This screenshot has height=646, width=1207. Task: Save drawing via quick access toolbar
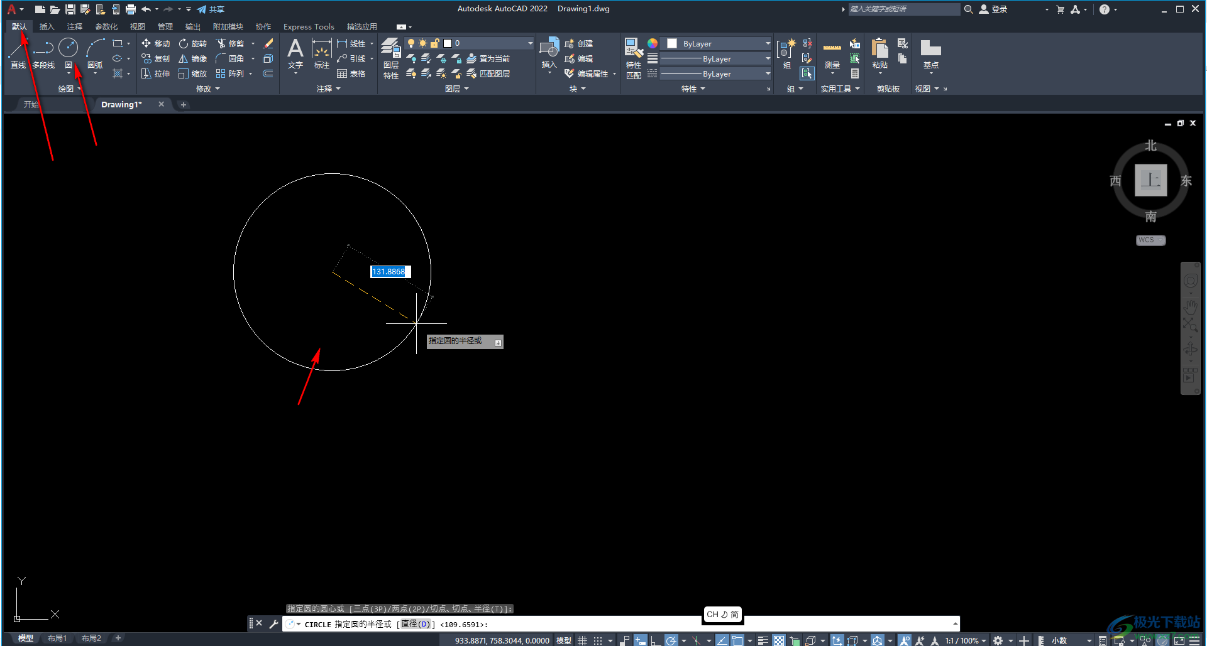point(70,9)
